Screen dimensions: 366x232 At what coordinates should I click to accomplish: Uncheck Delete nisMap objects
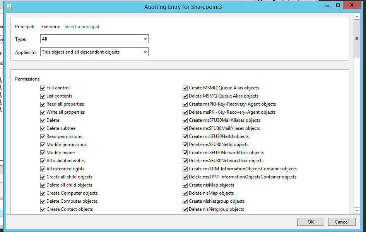[185, 193]
